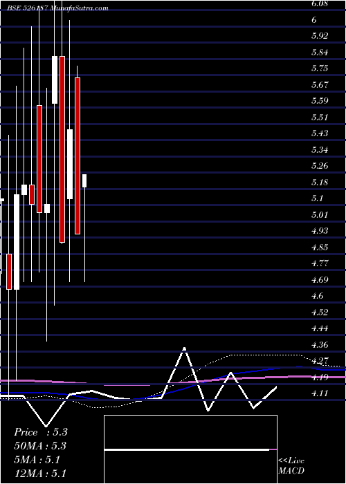Click the 5.01 axis value
This screenshot has height=484, width=346.
320,214
